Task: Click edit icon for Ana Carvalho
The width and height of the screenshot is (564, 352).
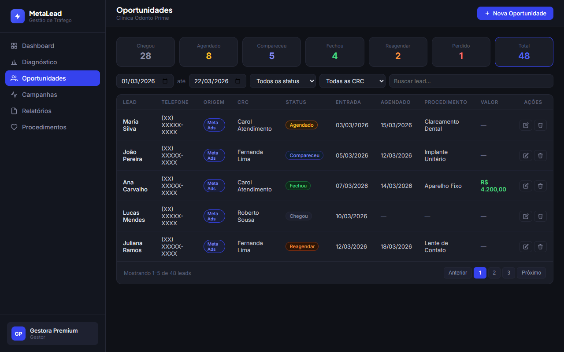Action: pyautogui.click(x=526, y=186)
